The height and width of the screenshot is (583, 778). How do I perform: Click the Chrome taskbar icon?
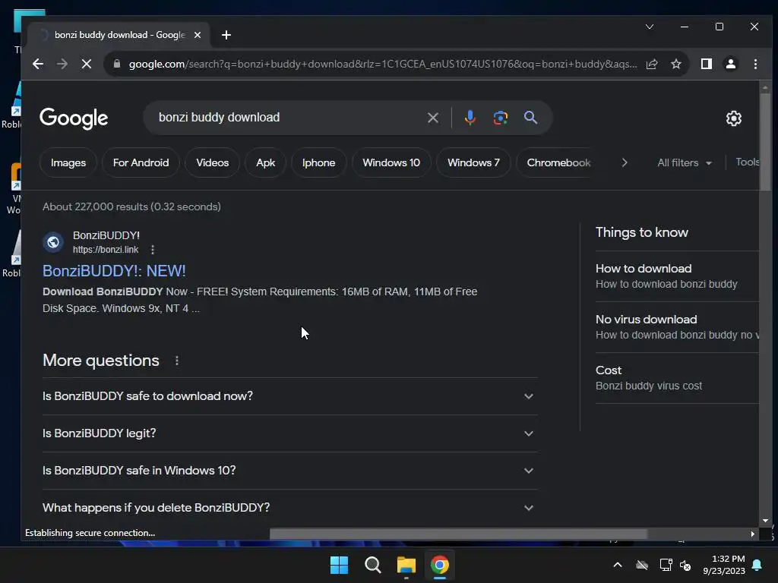[x=440, y=565]
